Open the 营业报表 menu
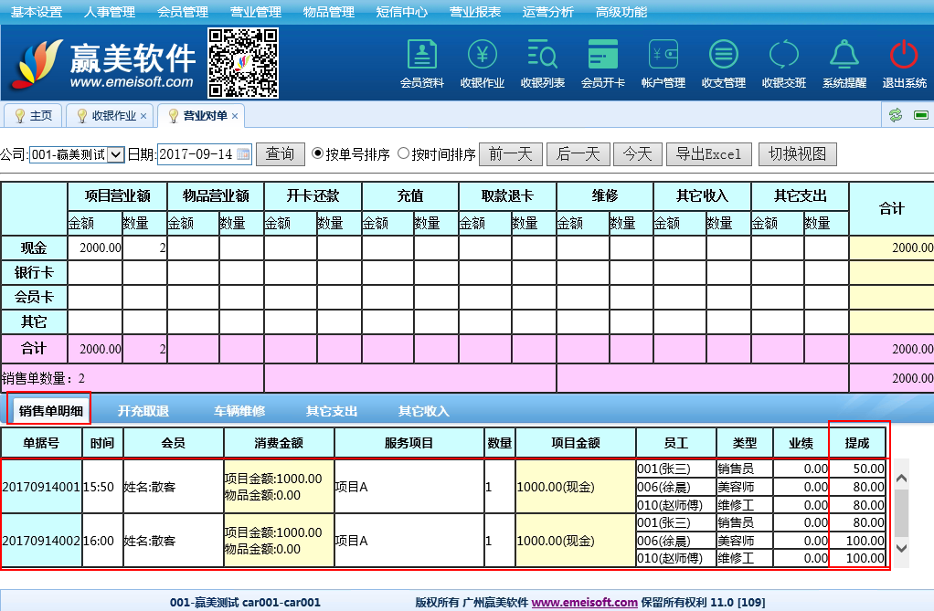Screen dimensions: 934x611 (475, 12)
